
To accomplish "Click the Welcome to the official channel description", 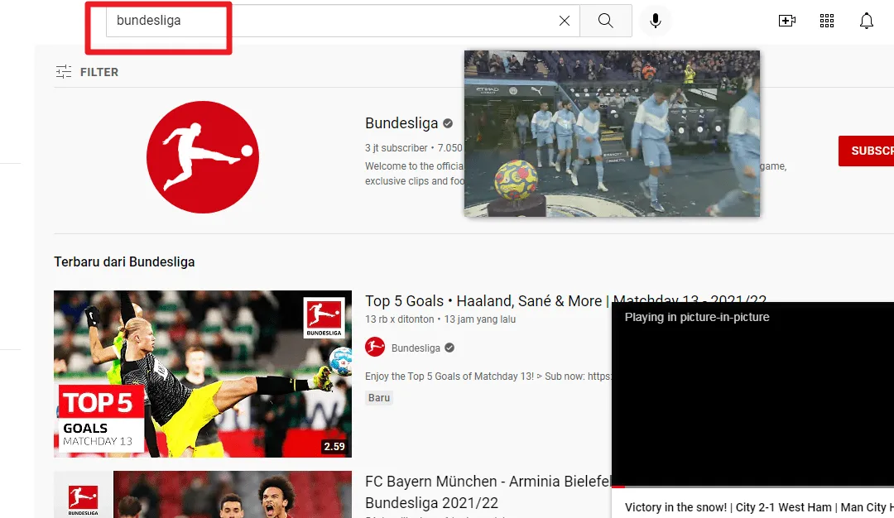I will coord(415,173).
